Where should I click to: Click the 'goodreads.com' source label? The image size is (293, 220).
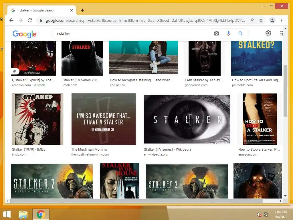click(x=196, y=85)
